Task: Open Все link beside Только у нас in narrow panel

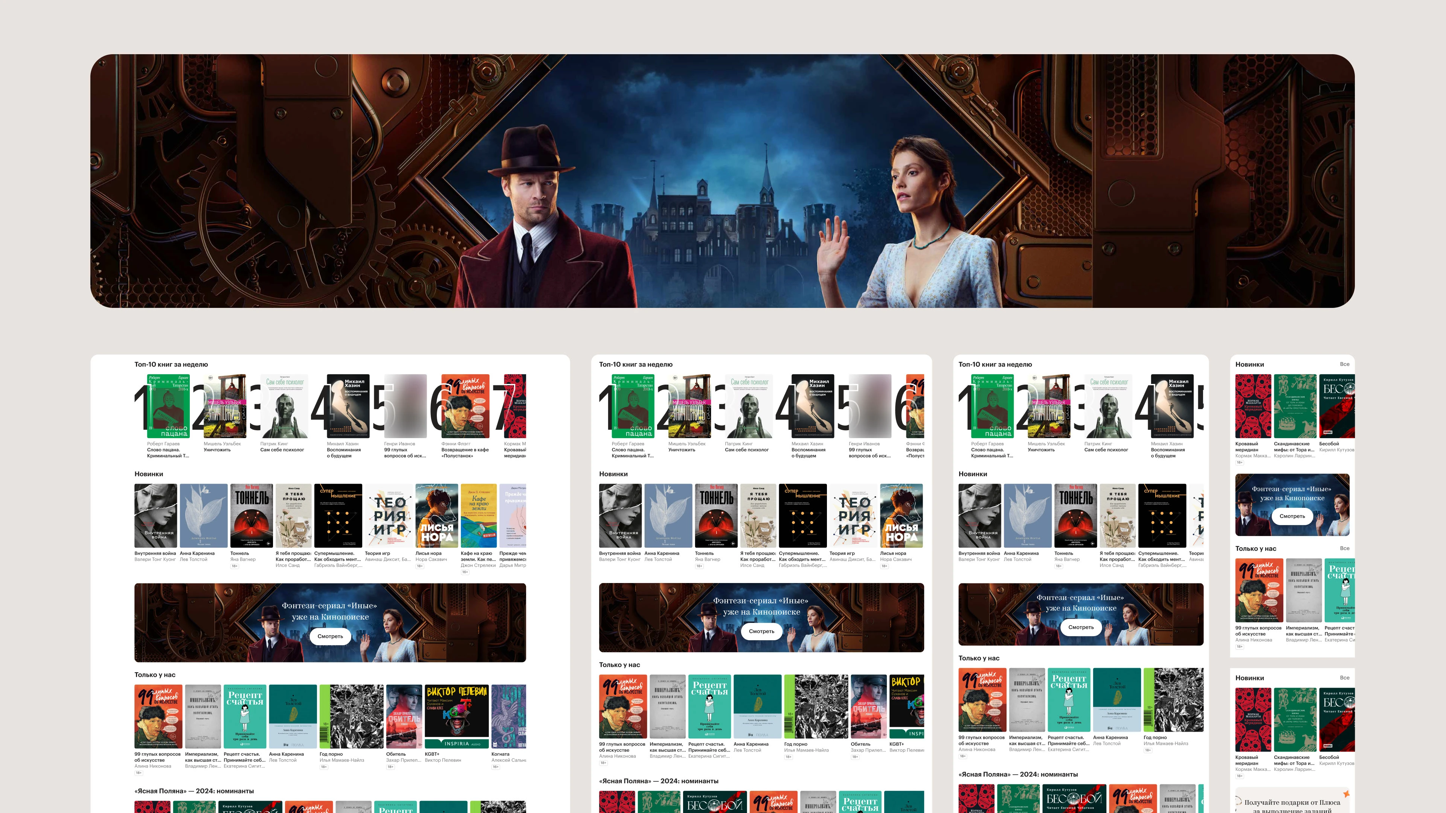Action: (x=1344, y=548)
